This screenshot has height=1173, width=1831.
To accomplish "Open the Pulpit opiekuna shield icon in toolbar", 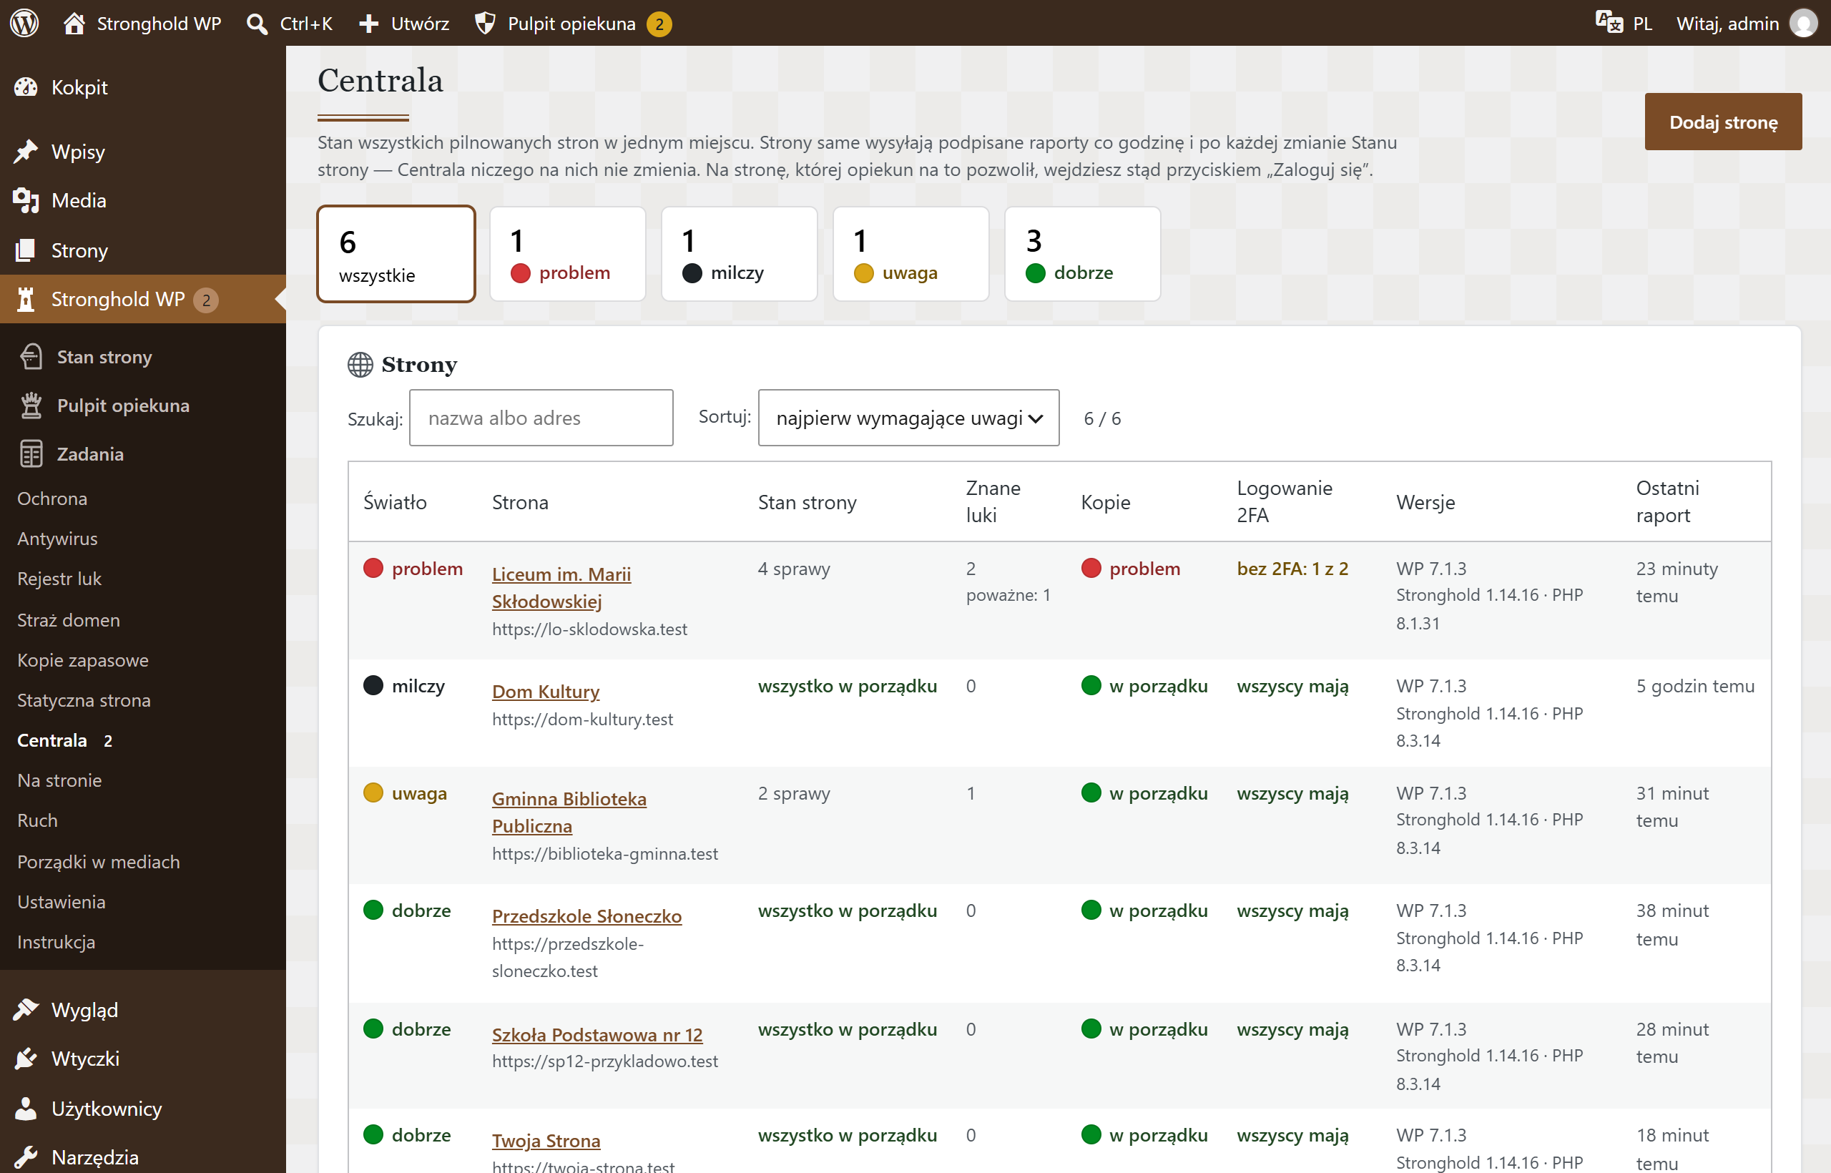I will click(x=484, y=24).
